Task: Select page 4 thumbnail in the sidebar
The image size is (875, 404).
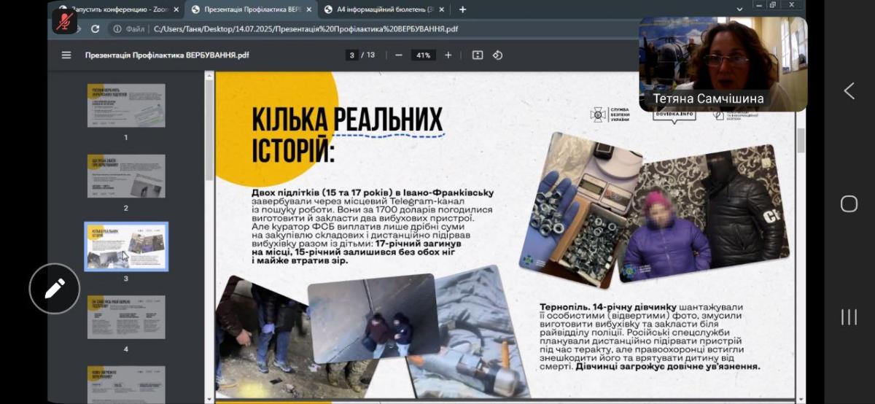Action: [x=125, y=316]
